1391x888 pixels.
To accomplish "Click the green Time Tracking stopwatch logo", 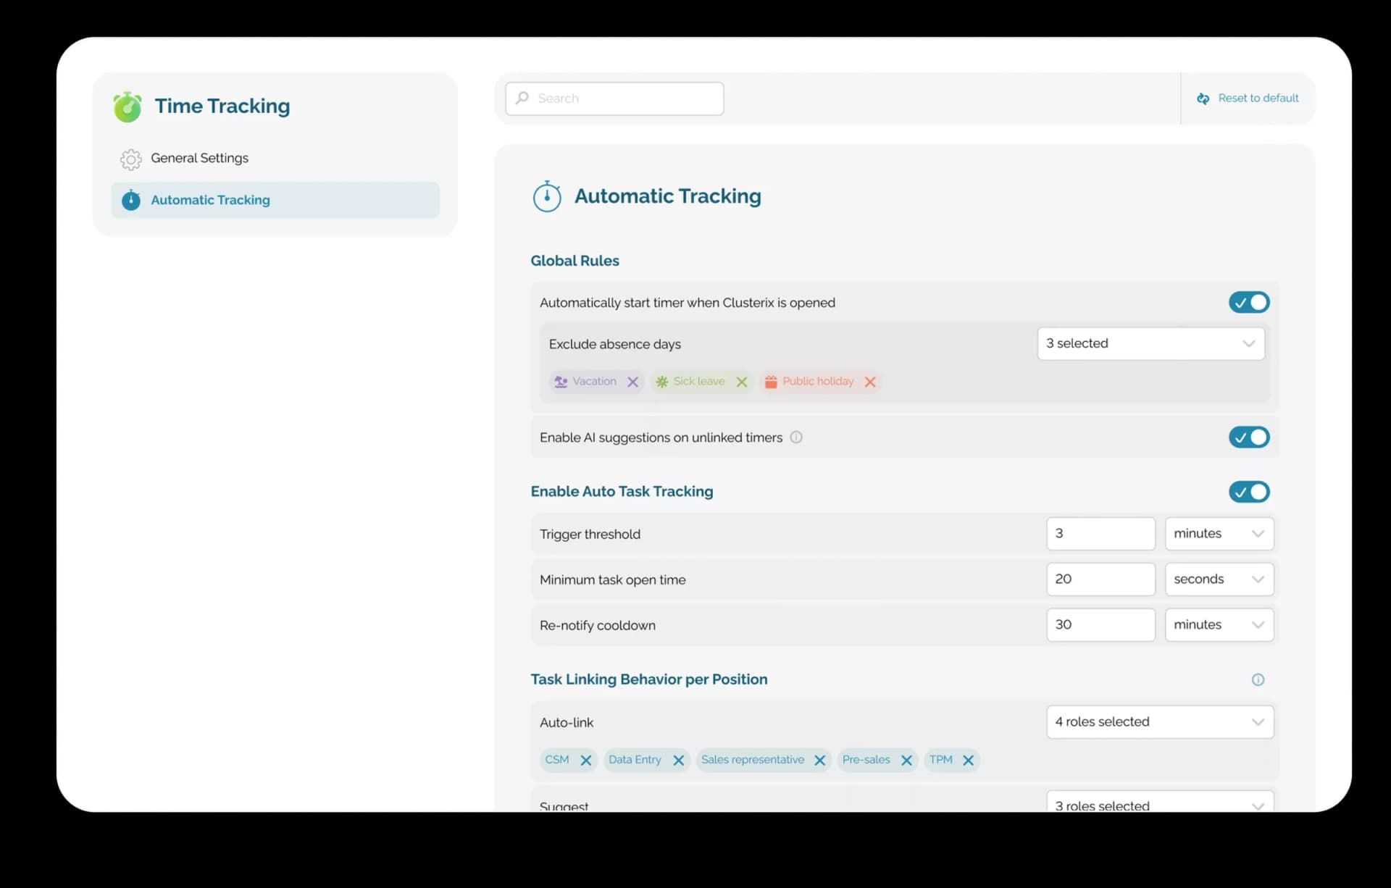I will (x=128, y=106).
